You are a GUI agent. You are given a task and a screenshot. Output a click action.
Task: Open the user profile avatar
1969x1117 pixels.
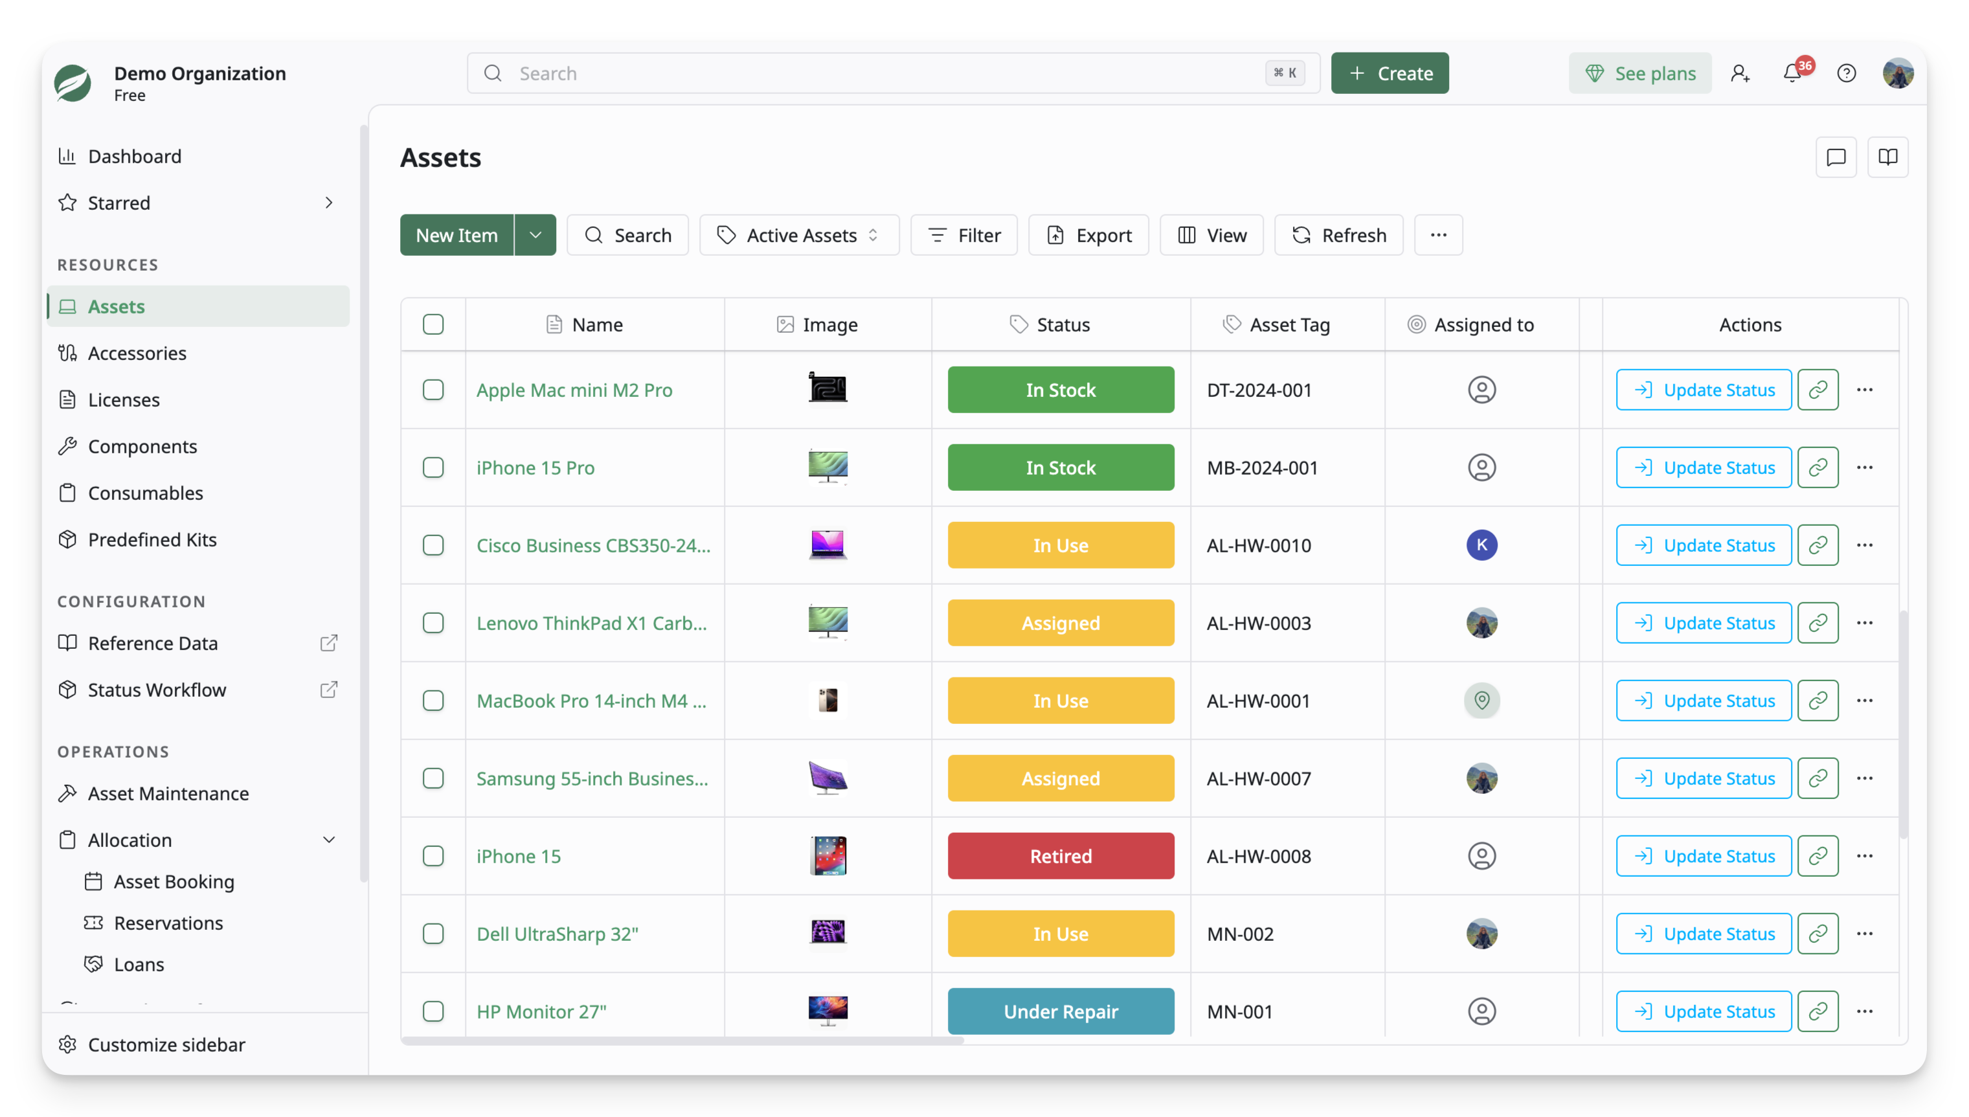tap(1898, 73)
